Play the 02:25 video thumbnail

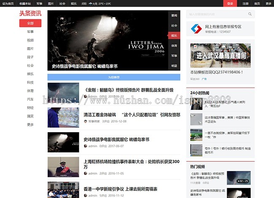(x=239, y=178)
